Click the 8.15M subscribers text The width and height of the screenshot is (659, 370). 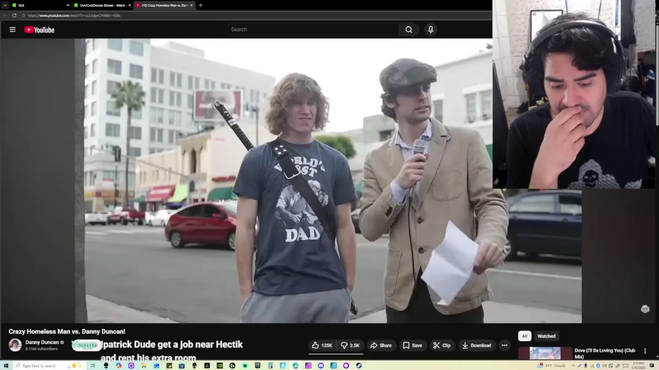click(42, 349)
